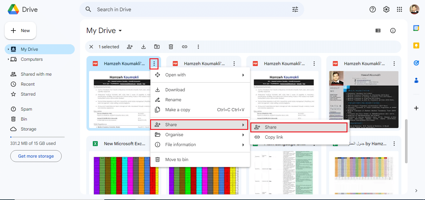Click the New button
Screen dimensions: 425x200
tap(21, 31)
